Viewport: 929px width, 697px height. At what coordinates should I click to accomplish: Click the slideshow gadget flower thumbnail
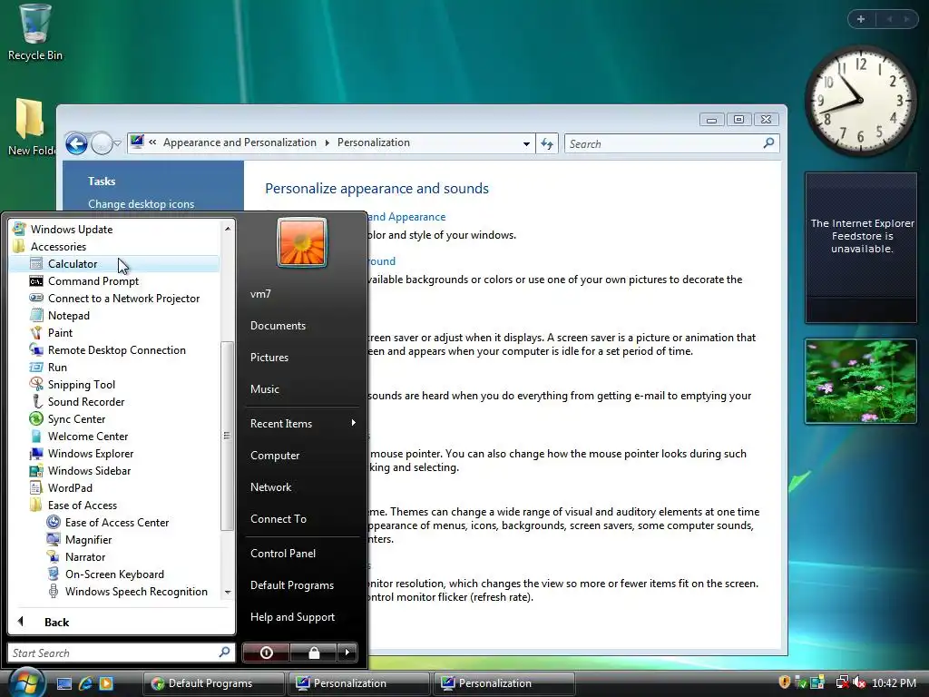tap(861, 381)
